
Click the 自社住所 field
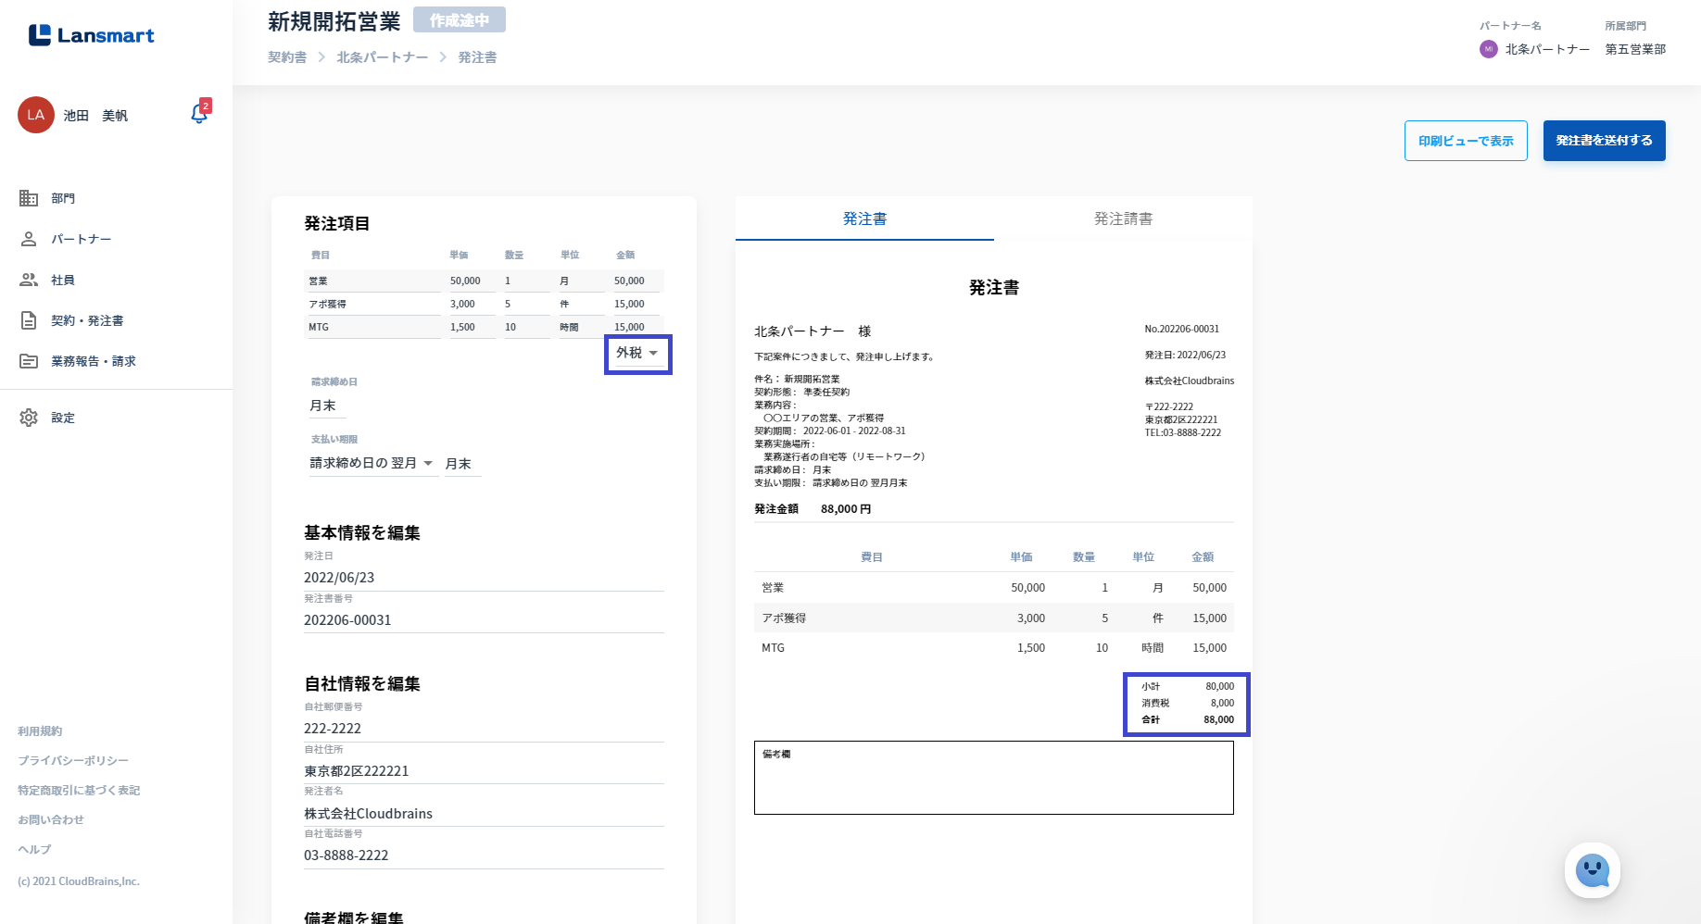pos(484,771)
